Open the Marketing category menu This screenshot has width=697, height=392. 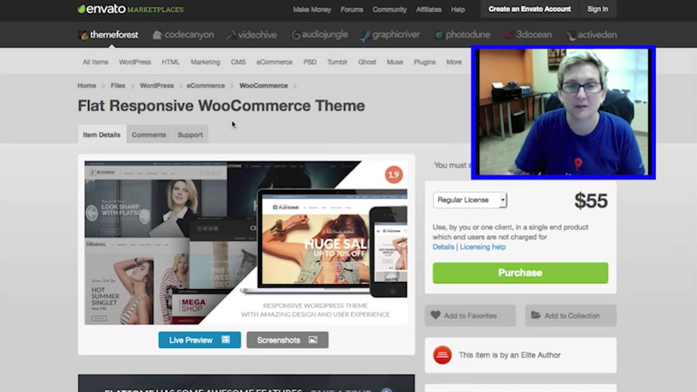[205, 62]
